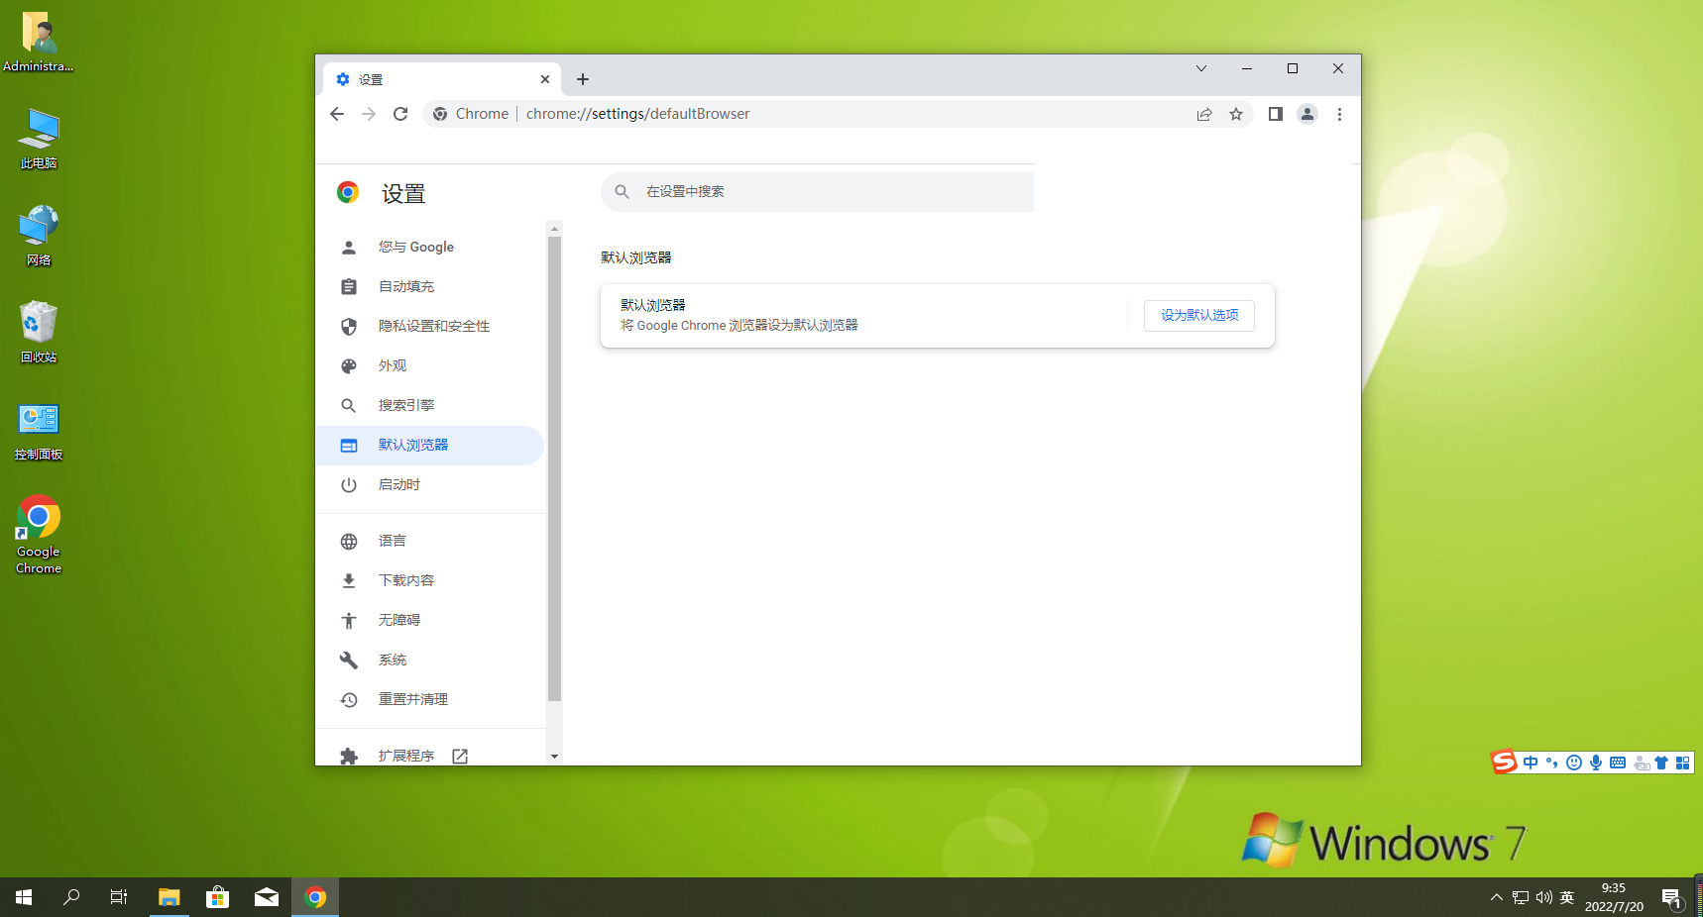
Task: Click the volume icon in system tray
Action: pyautogui.click(x=1543, y=897)
